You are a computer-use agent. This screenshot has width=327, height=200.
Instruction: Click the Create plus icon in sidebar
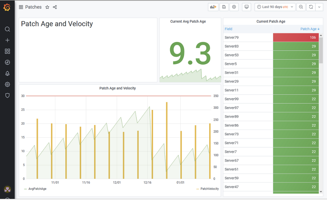click(7, 40)
